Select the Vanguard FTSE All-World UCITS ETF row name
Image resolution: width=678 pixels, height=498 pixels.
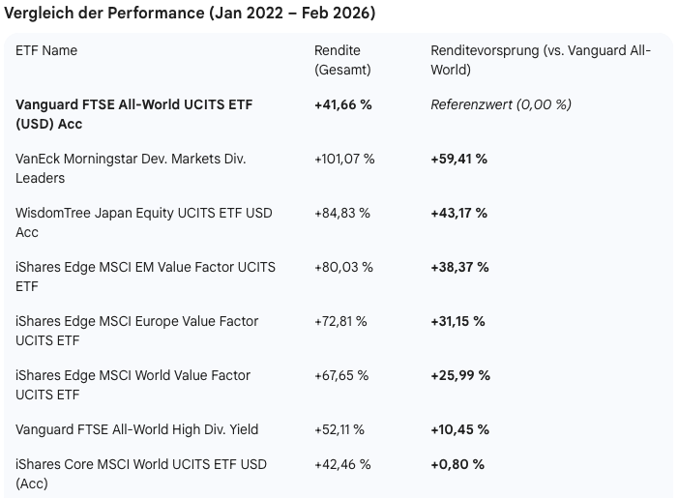133,114
